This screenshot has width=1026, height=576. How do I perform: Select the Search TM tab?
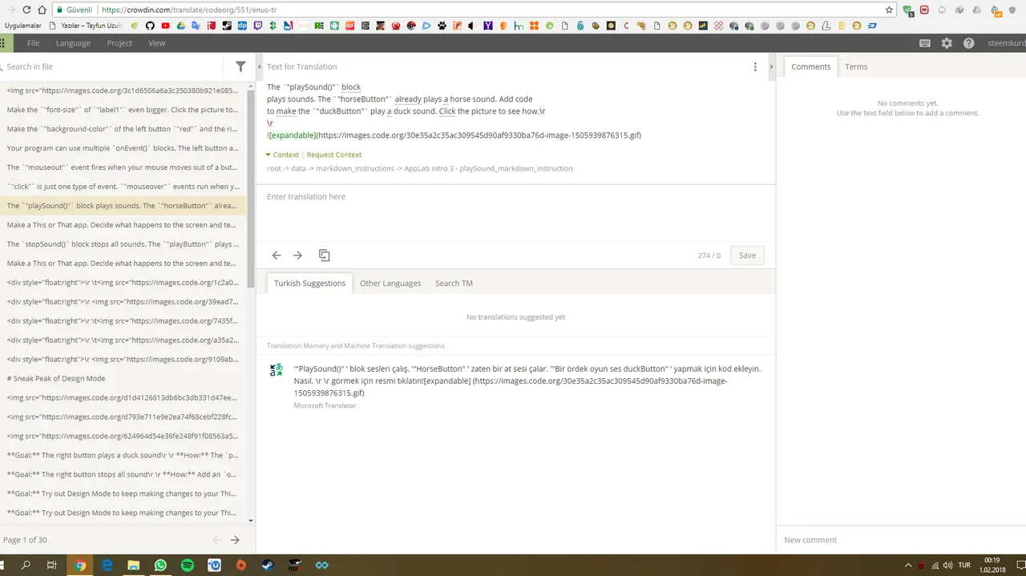coord(454,283)
